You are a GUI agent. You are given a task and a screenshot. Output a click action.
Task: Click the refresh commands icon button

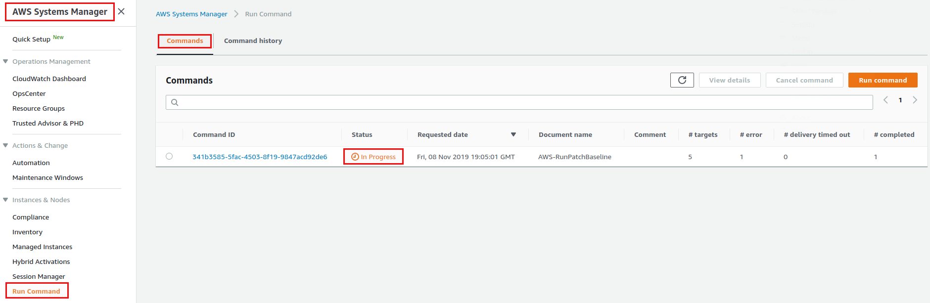(682, 80)
